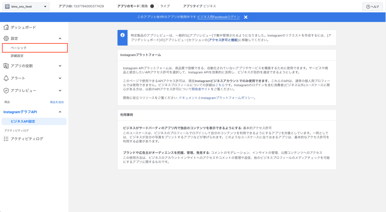Click the 設定 gear icon

click(x=6, y=38)
